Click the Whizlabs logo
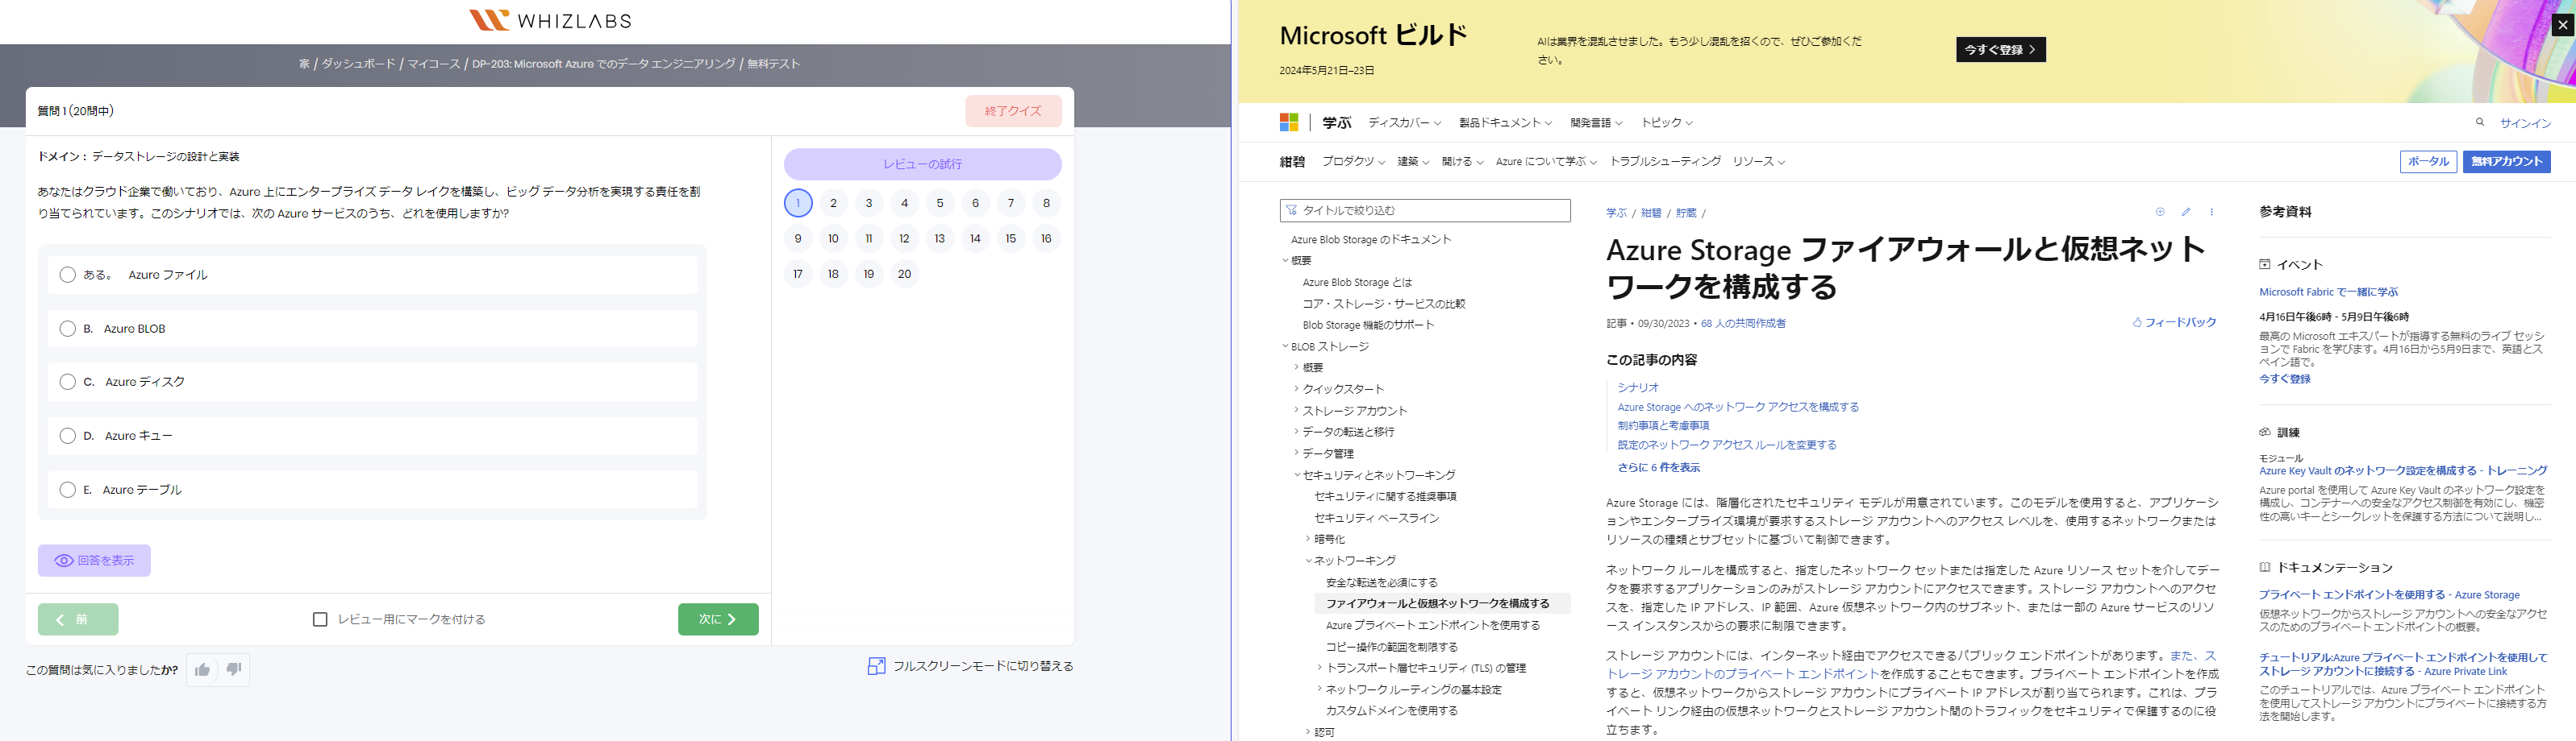Image resolution: width=2576 pixels, height=741 pixels. (x=550, y=20)
